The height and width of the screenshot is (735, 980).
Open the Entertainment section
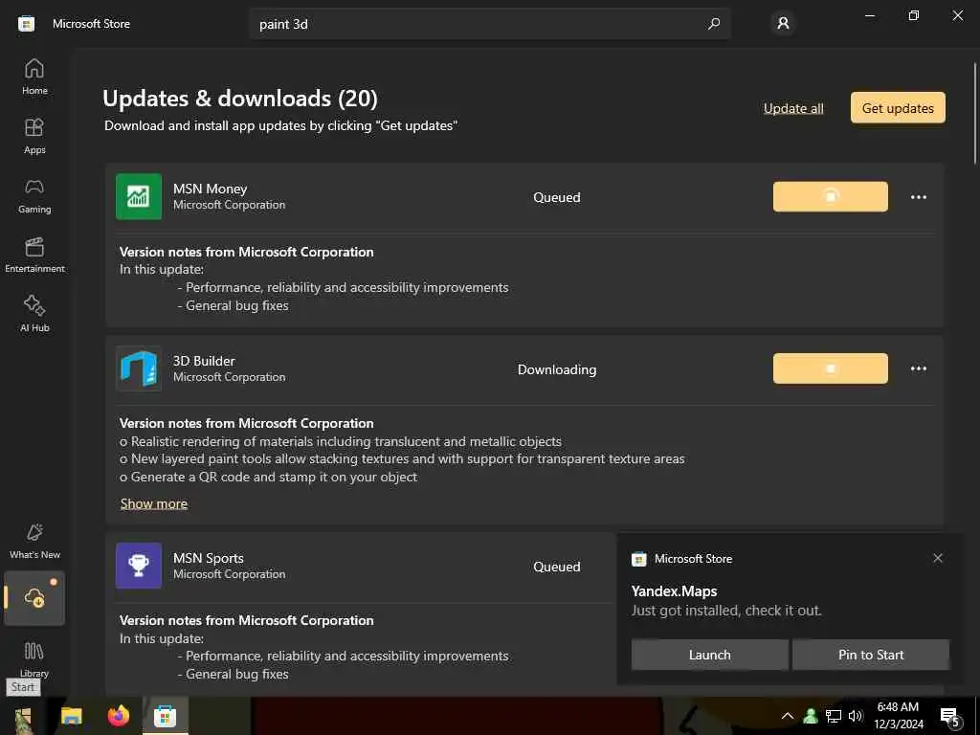34,255
